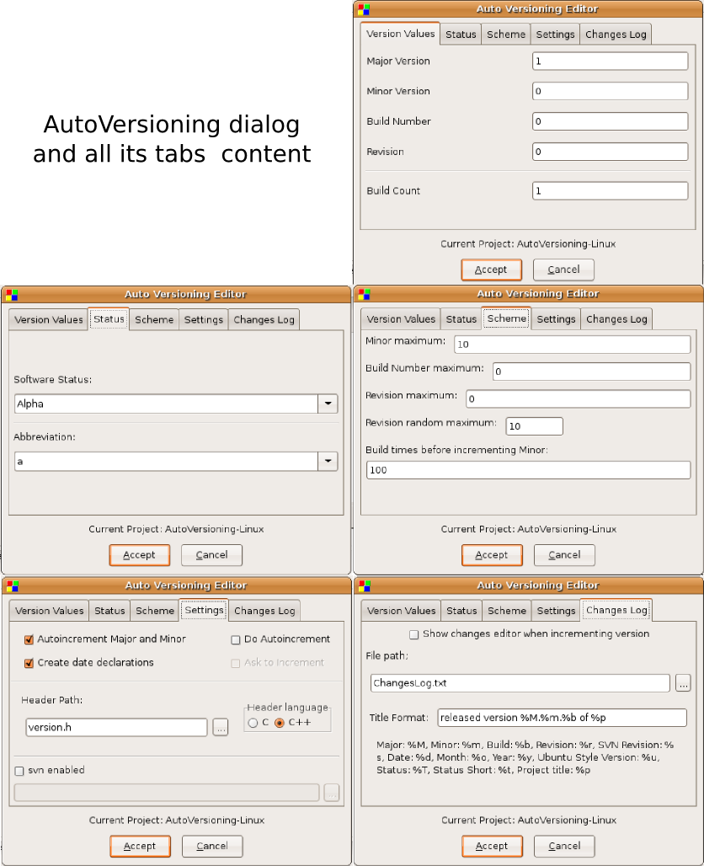Uncheck Create date declarations
This screenshot has height=866, width=704.
[x=29, y=663]
